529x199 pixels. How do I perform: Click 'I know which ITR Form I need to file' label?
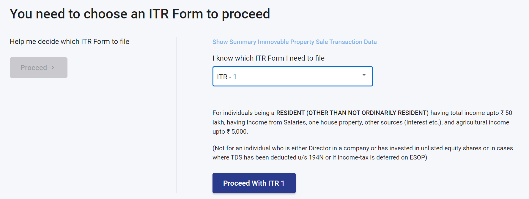(x=268, y=58)
